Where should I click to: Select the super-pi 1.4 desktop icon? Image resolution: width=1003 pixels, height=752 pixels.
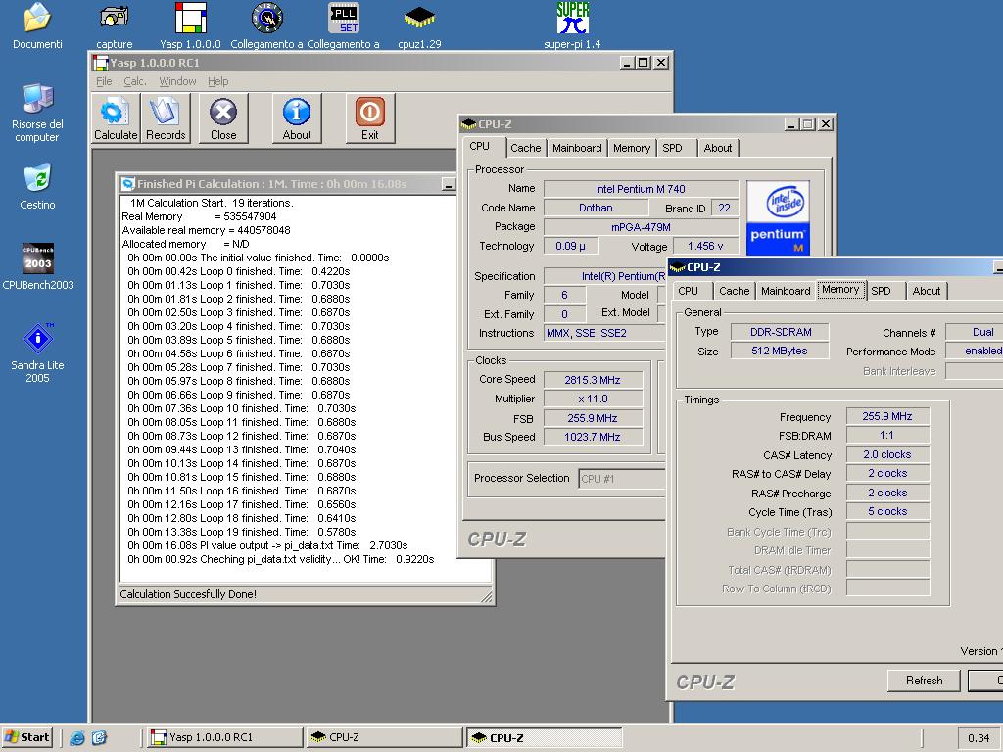(572, 19)
